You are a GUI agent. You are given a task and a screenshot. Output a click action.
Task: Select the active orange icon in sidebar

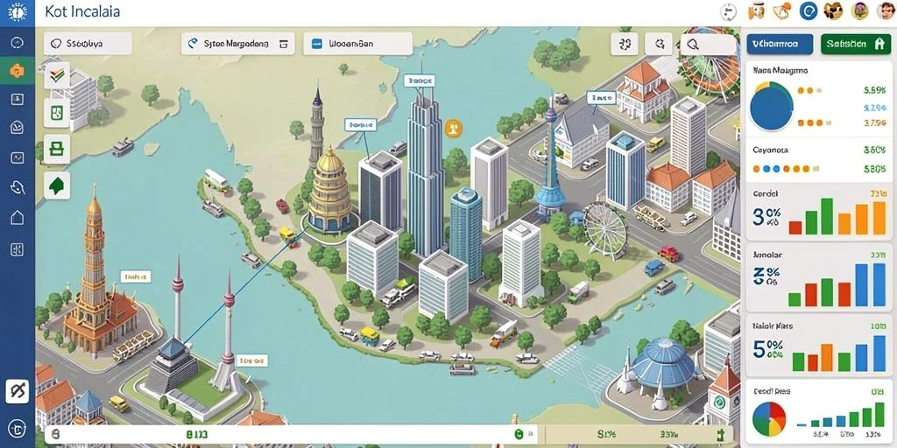pos(18,72)
